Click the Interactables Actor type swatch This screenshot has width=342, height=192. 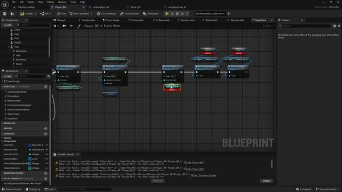[30, 159]
